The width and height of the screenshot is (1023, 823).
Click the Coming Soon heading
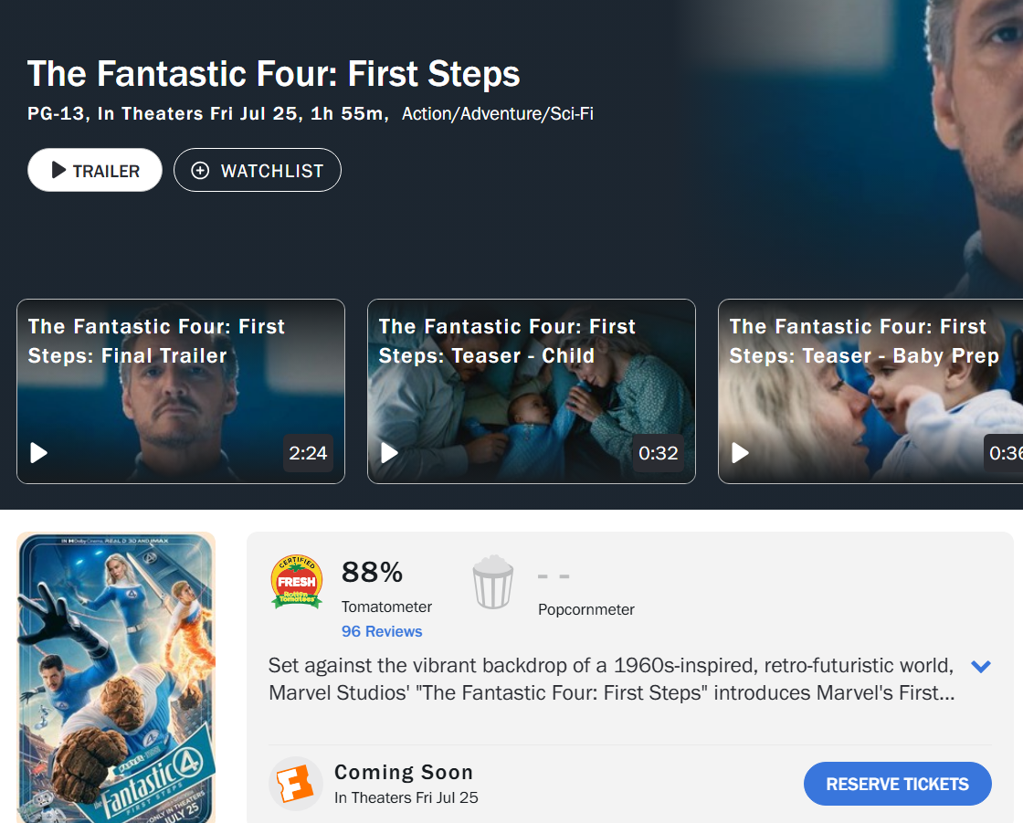(404, 773)
